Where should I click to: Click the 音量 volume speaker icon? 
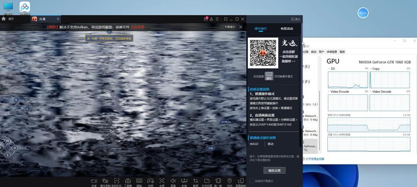(173, 181)
